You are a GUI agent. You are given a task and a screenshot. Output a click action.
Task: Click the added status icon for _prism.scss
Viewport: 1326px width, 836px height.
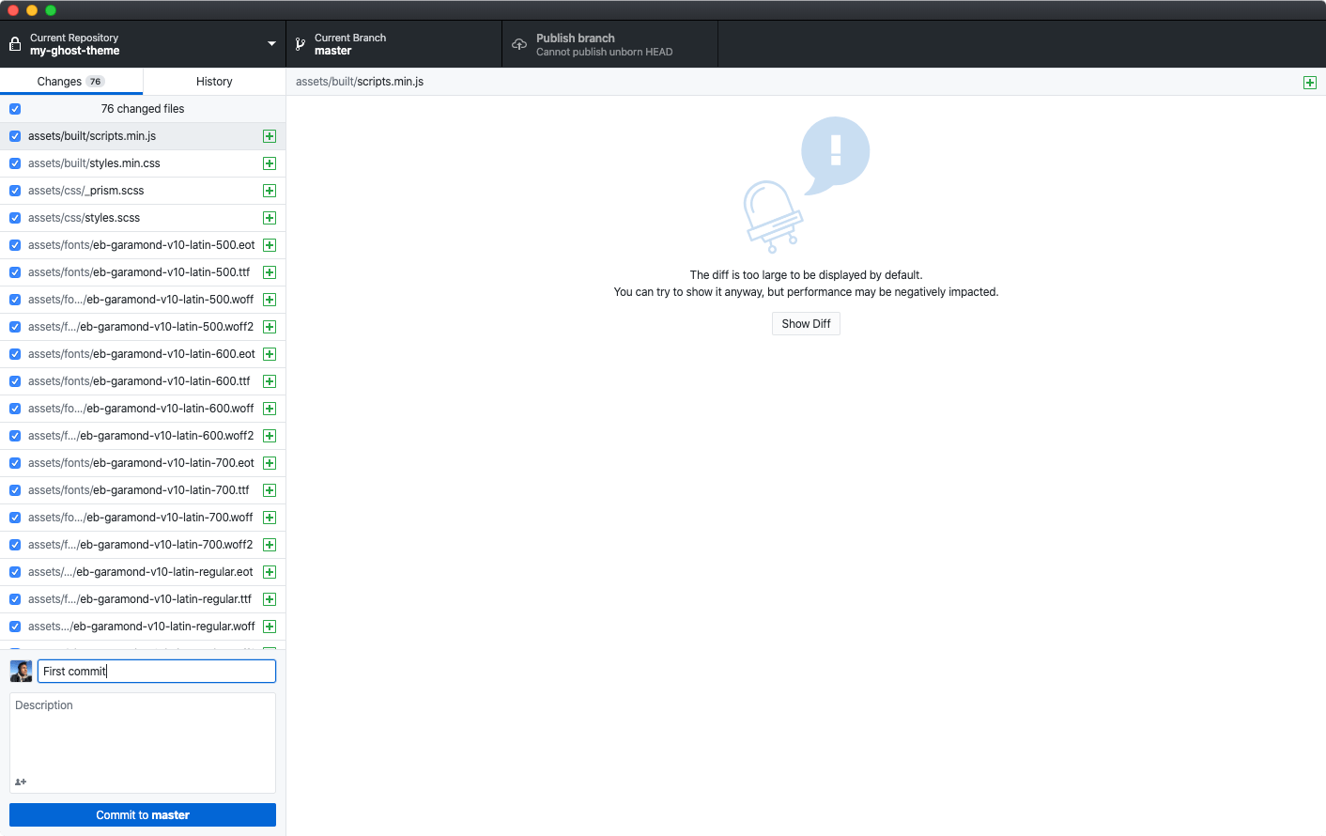click(x=270, y=191)
